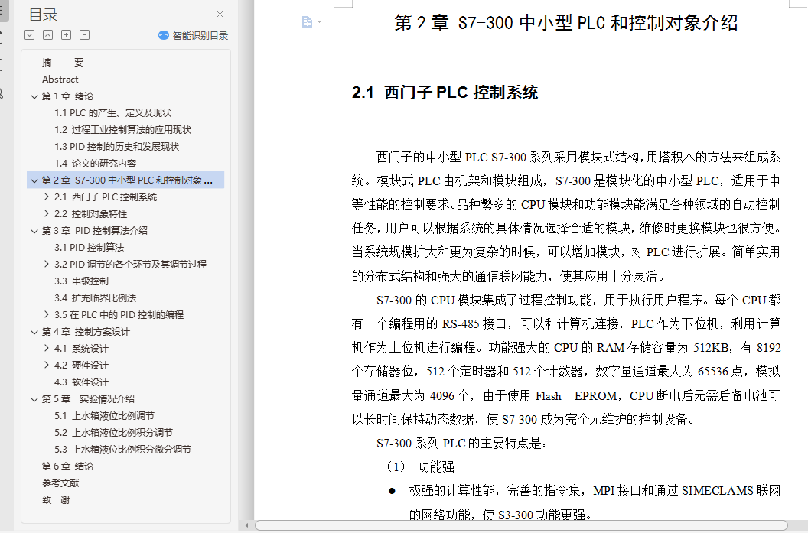Collapse the 第 3 章 PID 控制算法介绍 node
This screenshot has height=533, width=808.
(x=34, y=231)
